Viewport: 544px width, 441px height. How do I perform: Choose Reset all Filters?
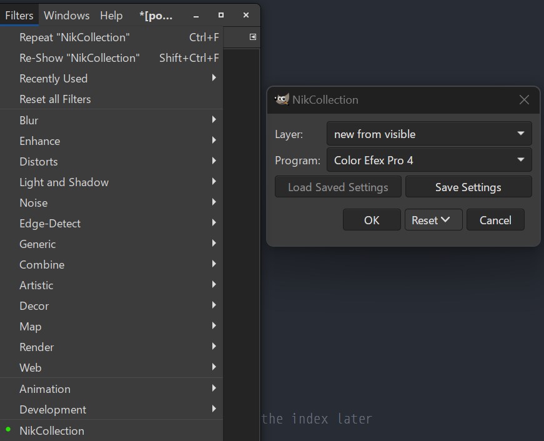(x=55, y=99)
